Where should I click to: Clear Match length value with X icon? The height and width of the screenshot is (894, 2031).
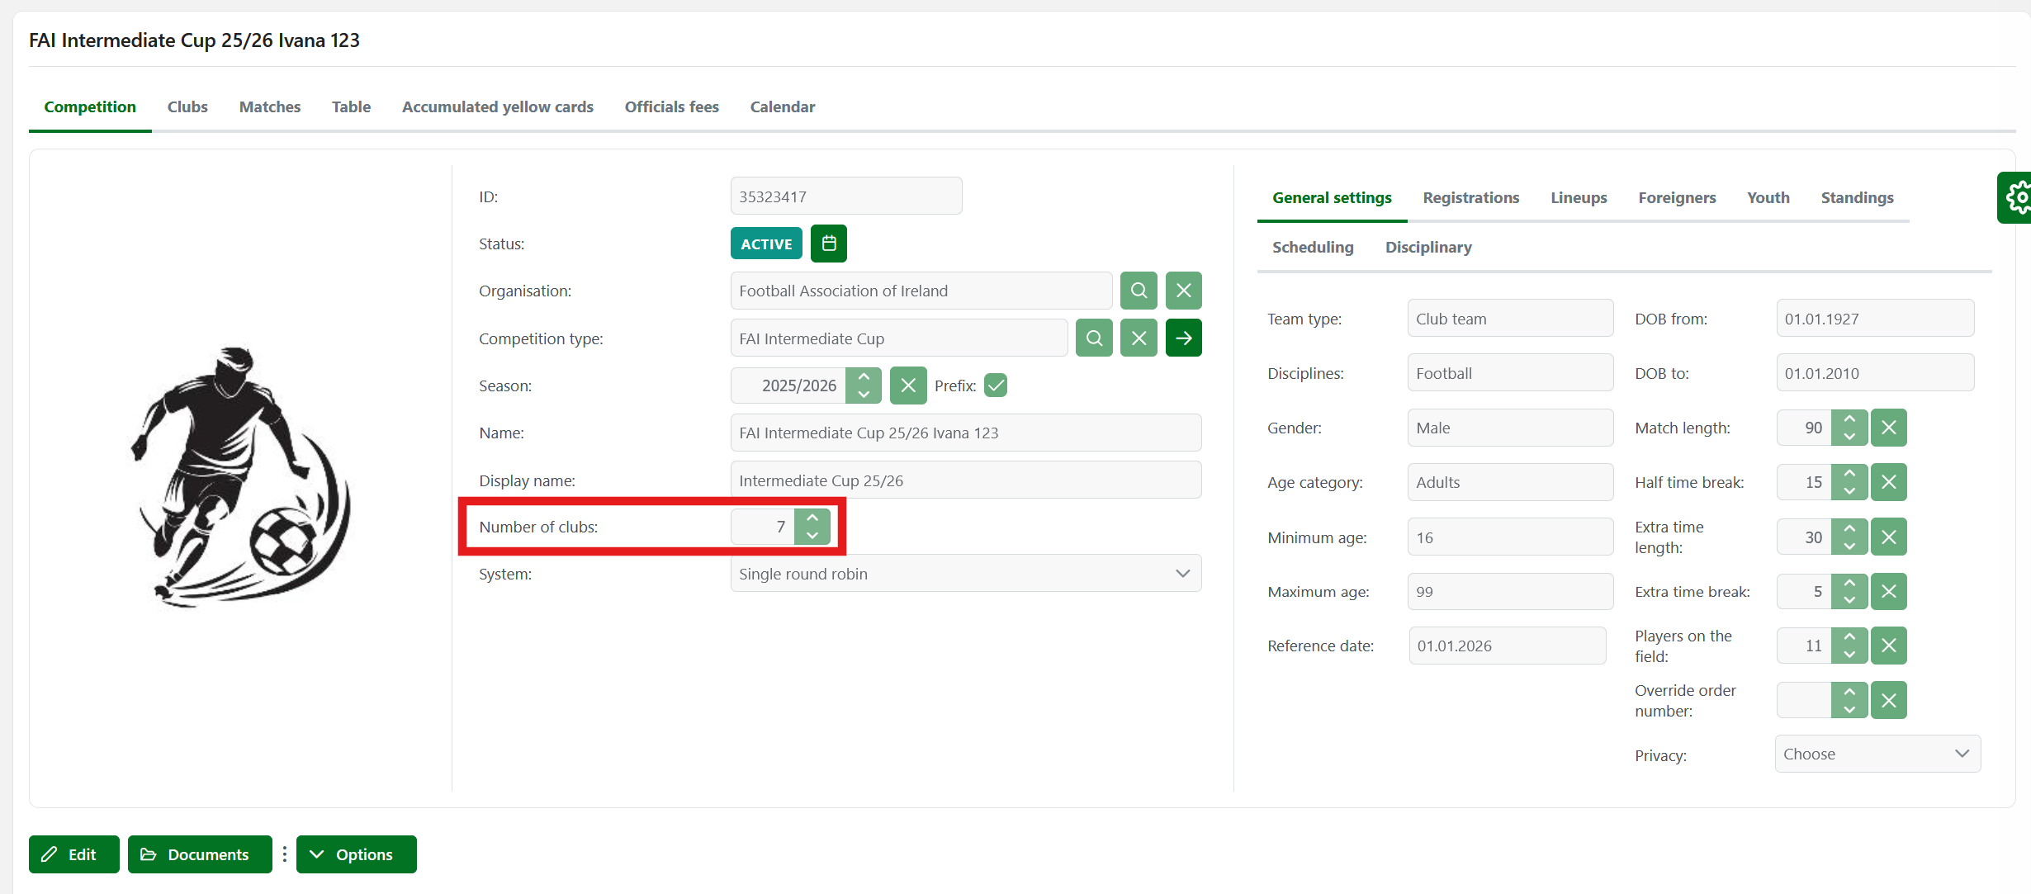click(x=1888, y=428)
